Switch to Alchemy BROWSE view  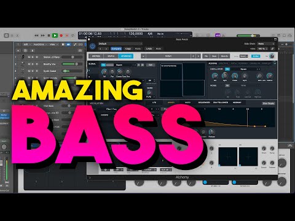pyautogui.click(x=96, y=56)
